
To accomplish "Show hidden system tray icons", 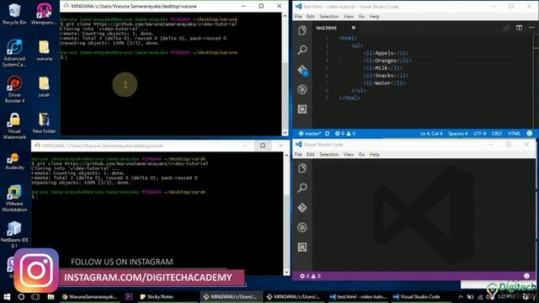I will coord(461,297).
